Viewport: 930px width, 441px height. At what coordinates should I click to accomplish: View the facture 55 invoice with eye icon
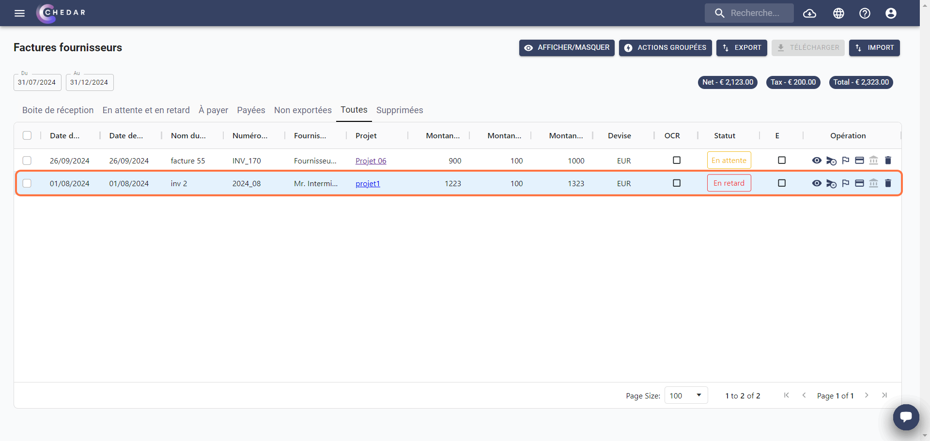(x=817, y=161)
